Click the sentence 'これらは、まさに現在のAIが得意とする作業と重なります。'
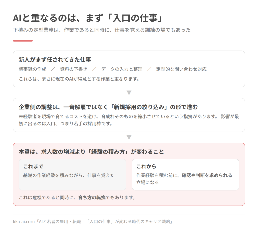Image resolution: width=258 pixels, height=233 pixels. [x=79, y=79]
